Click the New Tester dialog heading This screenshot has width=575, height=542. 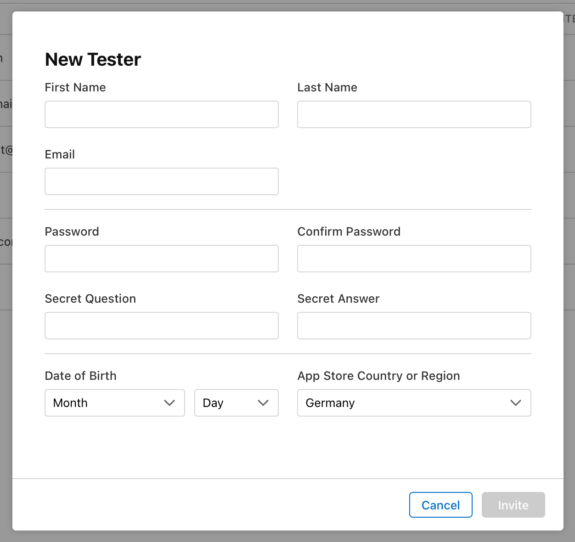click(x=93, y=59)
